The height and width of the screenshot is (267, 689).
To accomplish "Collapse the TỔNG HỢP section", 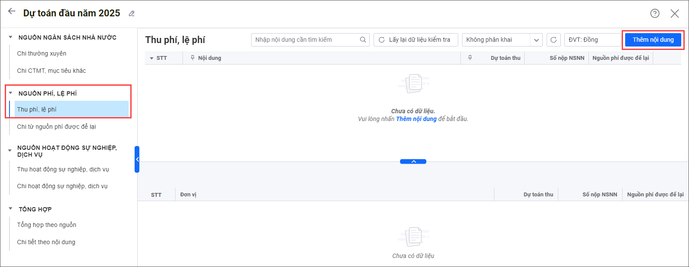I will tap(10, 209).
